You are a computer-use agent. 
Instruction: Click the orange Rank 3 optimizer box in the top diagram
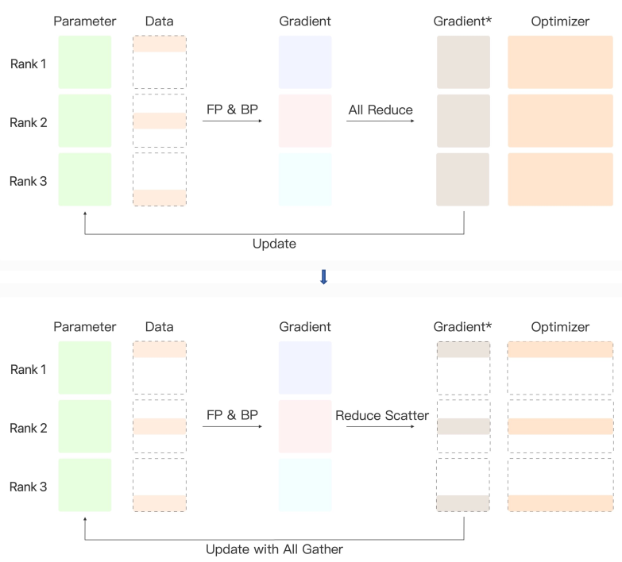click(560, 179)
